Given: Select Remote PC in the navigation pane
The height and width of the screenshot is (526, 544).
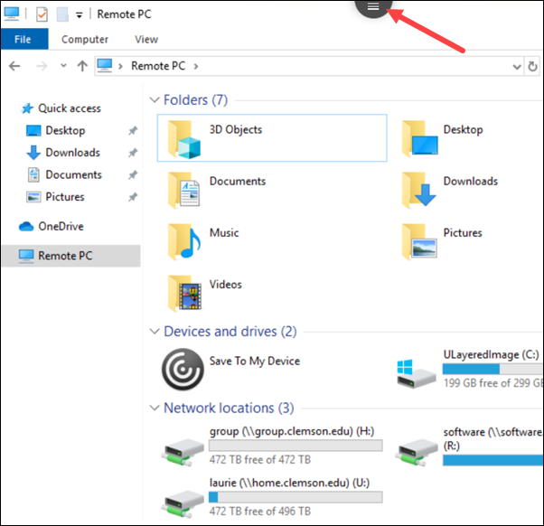Looking at the screenshot, I should coord(71,256).
